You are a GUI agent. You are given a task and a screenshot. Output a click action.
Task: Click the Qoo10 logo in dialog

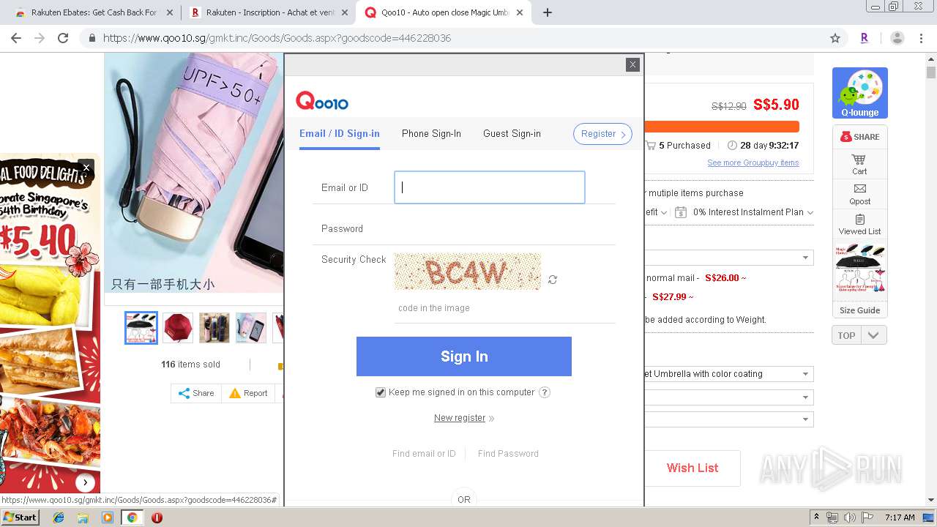click(322, 101)
